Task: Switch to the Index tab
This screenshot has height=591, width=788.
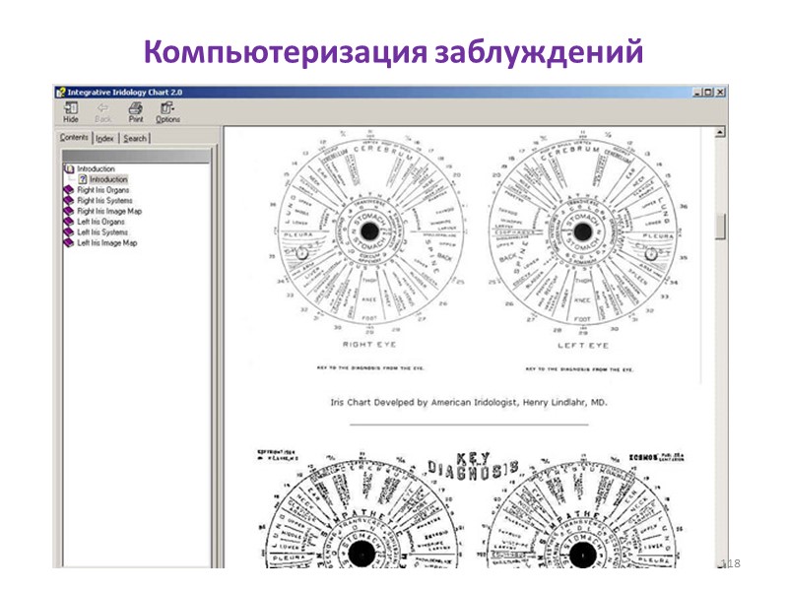Action: pyautogui.click(x=105, y=138)
